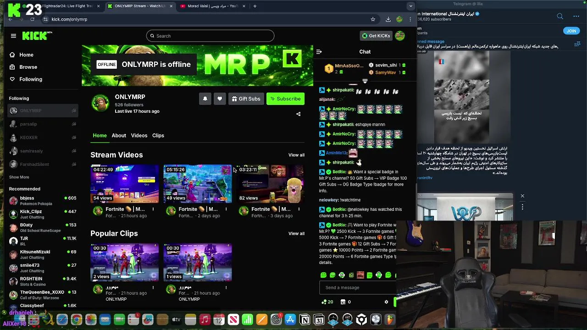Open Chrome downloads
587x330 pixels.
[x=388, y=19]
